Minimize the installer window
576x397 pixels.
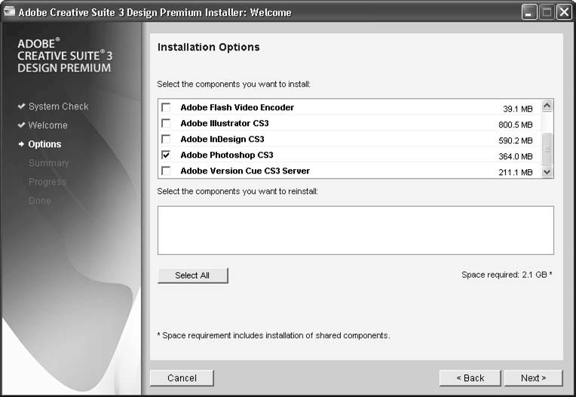click(529, 12)
